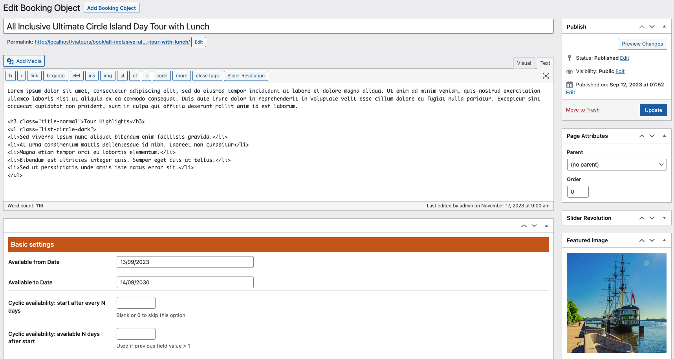Insert an image with the img quicktag
The width and height of the screenshot is (674, 359).
(108, 76)
